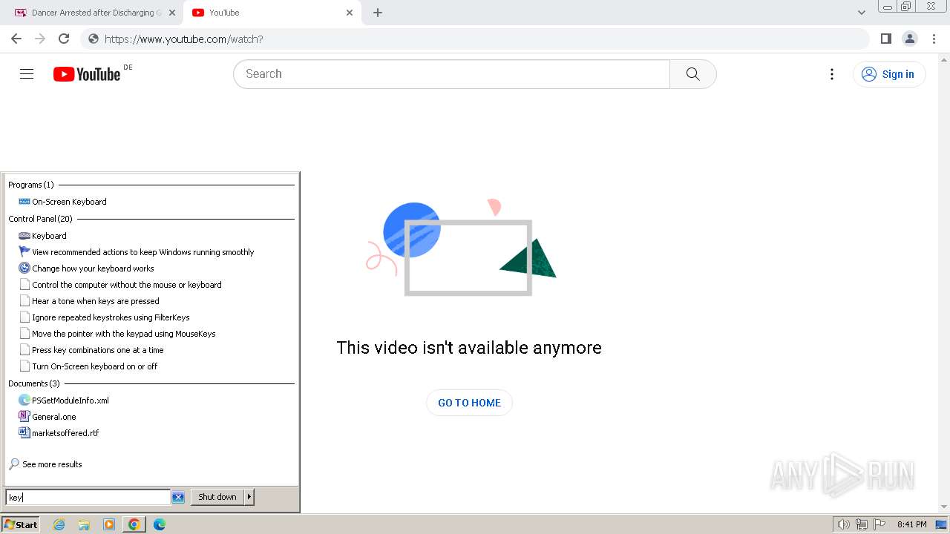This screenshot has height=534, width=950.
Task: Click the volume speaker tray icon
Action: 843,524
